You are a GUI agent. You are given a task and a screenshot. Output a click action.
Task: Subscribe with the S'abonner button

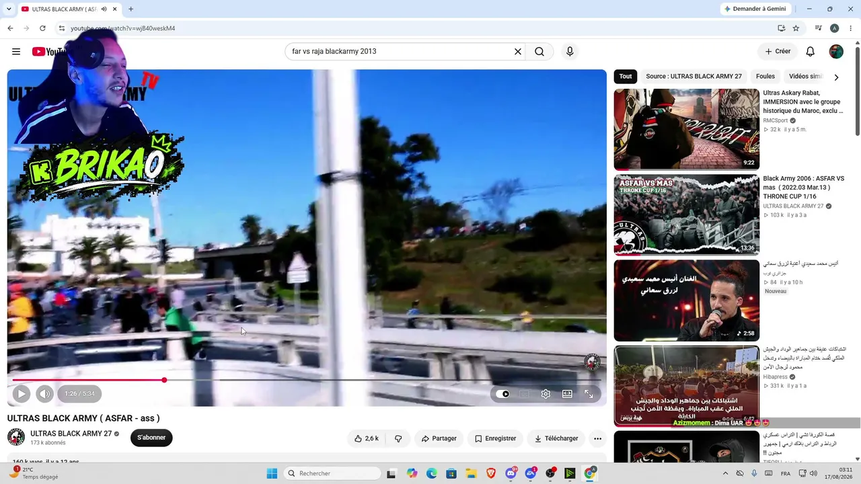click(151, 438)
